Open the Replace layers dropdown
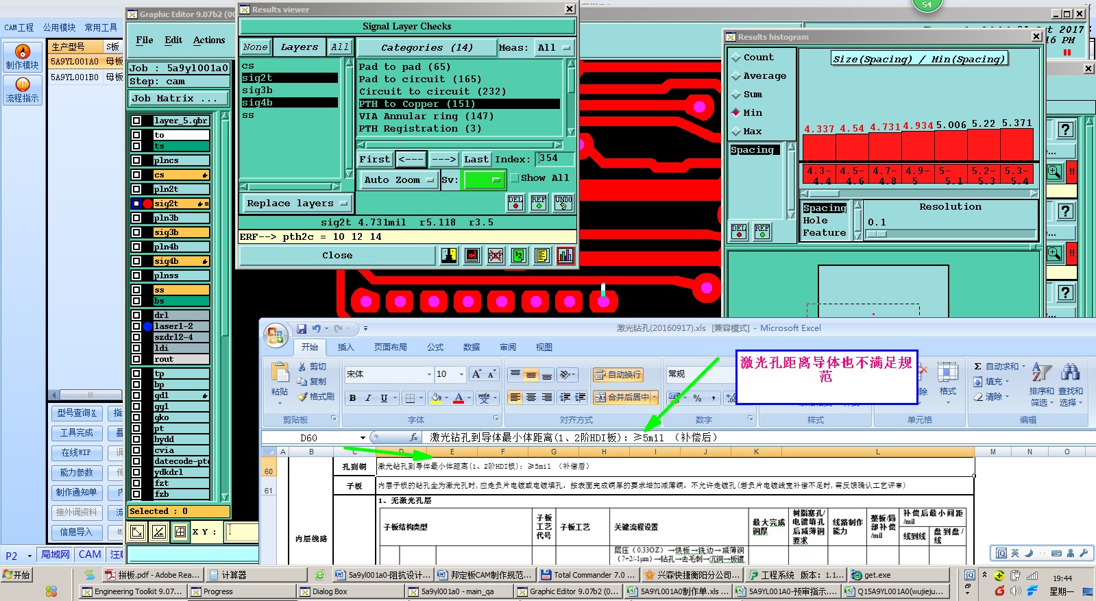Viewport: 1096px width, 601px height. (x=297, y=204)
